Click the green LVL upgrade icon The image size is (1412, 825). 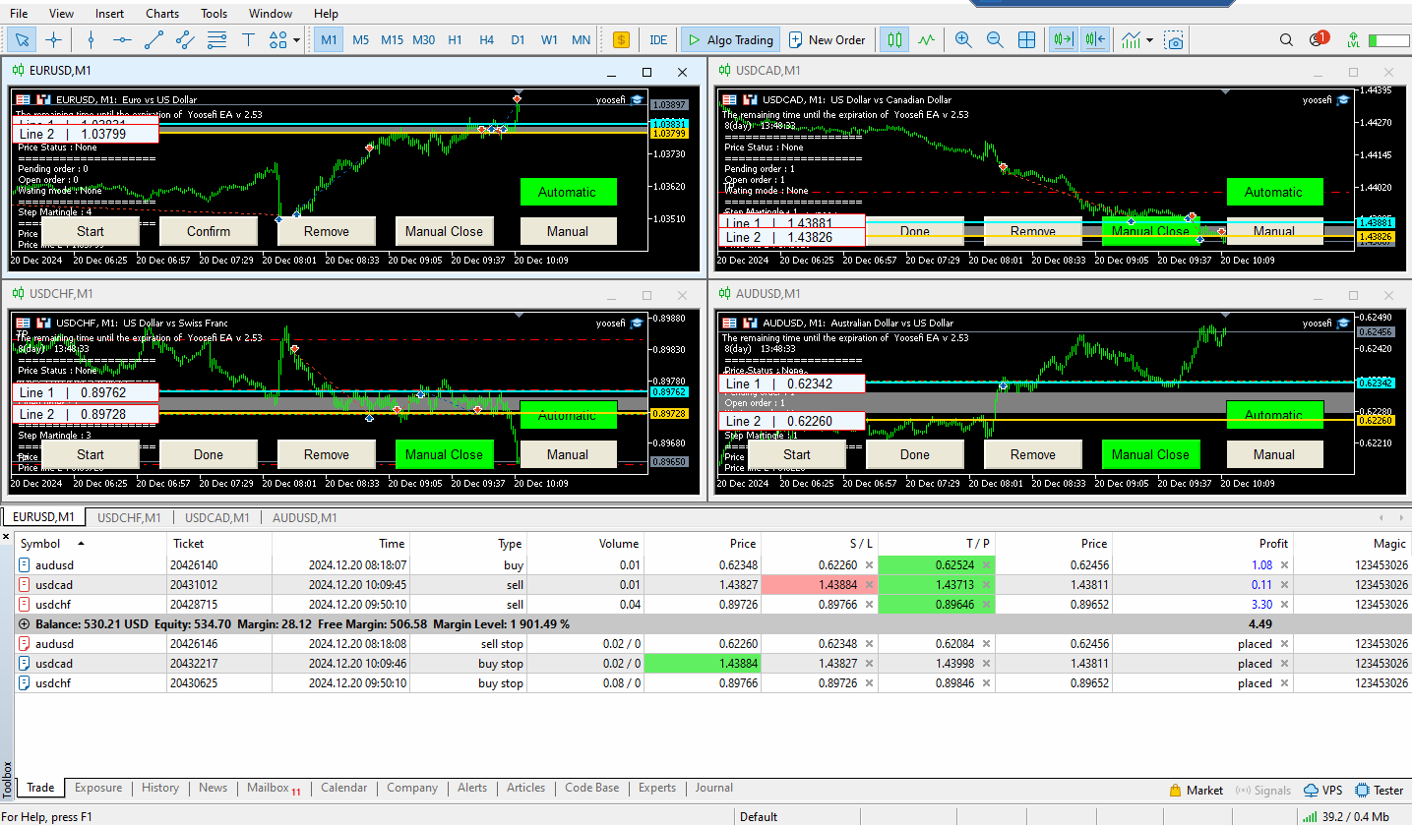pos(1353,40)
